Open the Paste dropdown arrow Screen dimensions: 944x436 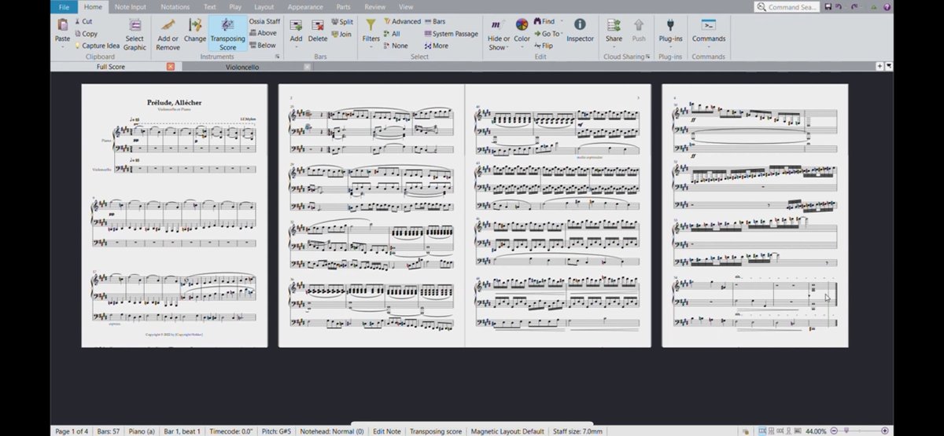[62, 46]
